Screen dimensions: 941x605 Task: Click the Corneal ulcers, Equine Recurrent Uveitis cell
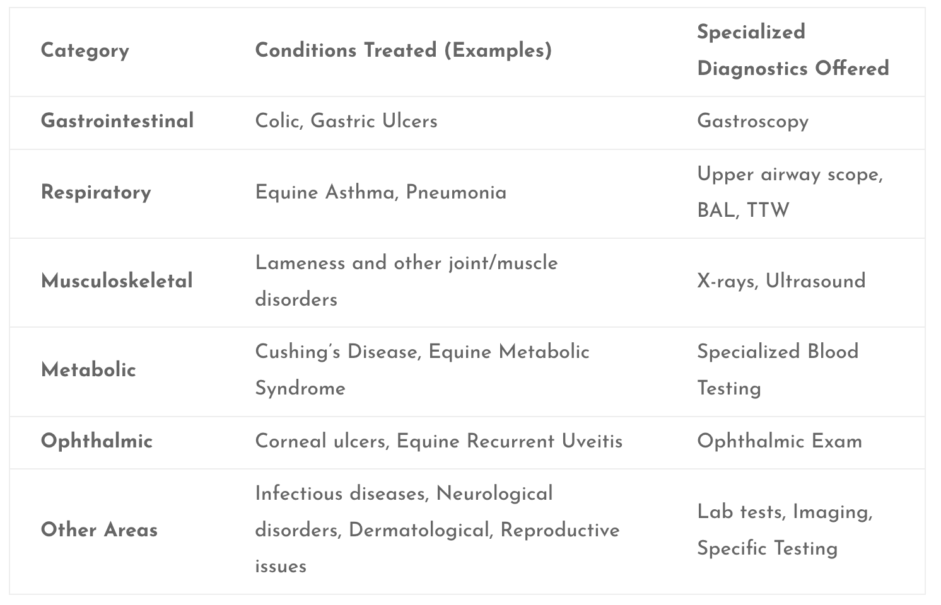[438, 441]
